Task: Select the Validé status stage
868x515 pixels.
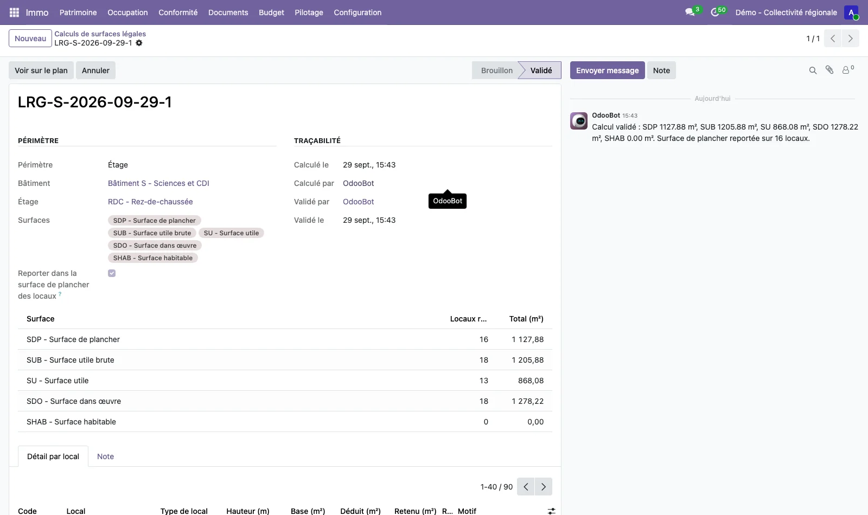Action: pos(541,70)
